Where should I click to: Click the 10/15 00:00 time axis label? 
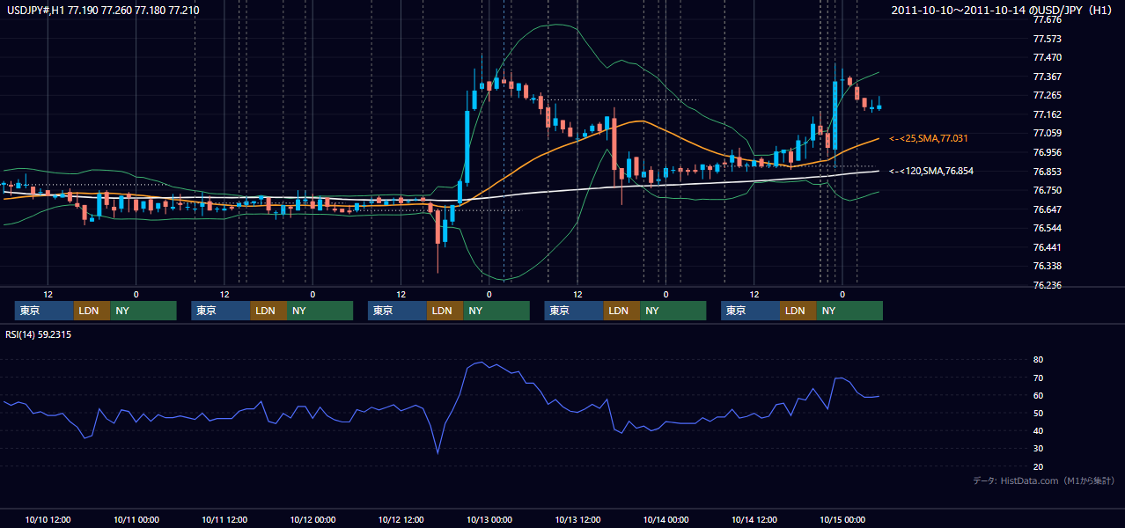point(842,519)
